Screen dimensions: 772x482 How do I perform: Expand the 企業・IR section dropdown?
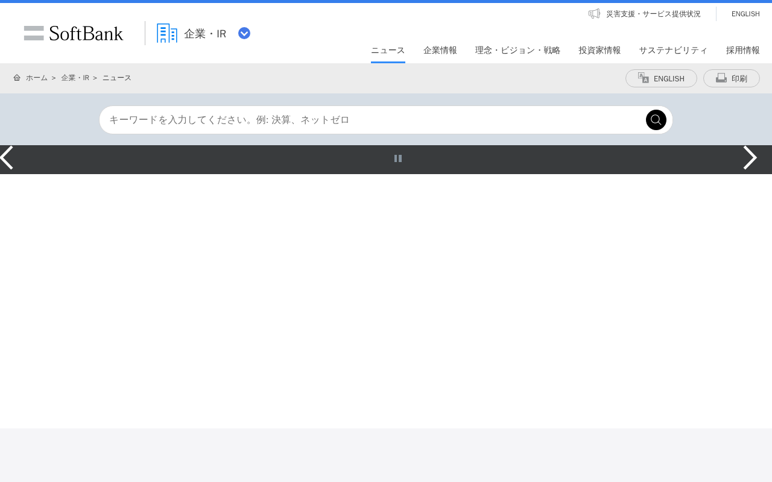pos(244,33)
